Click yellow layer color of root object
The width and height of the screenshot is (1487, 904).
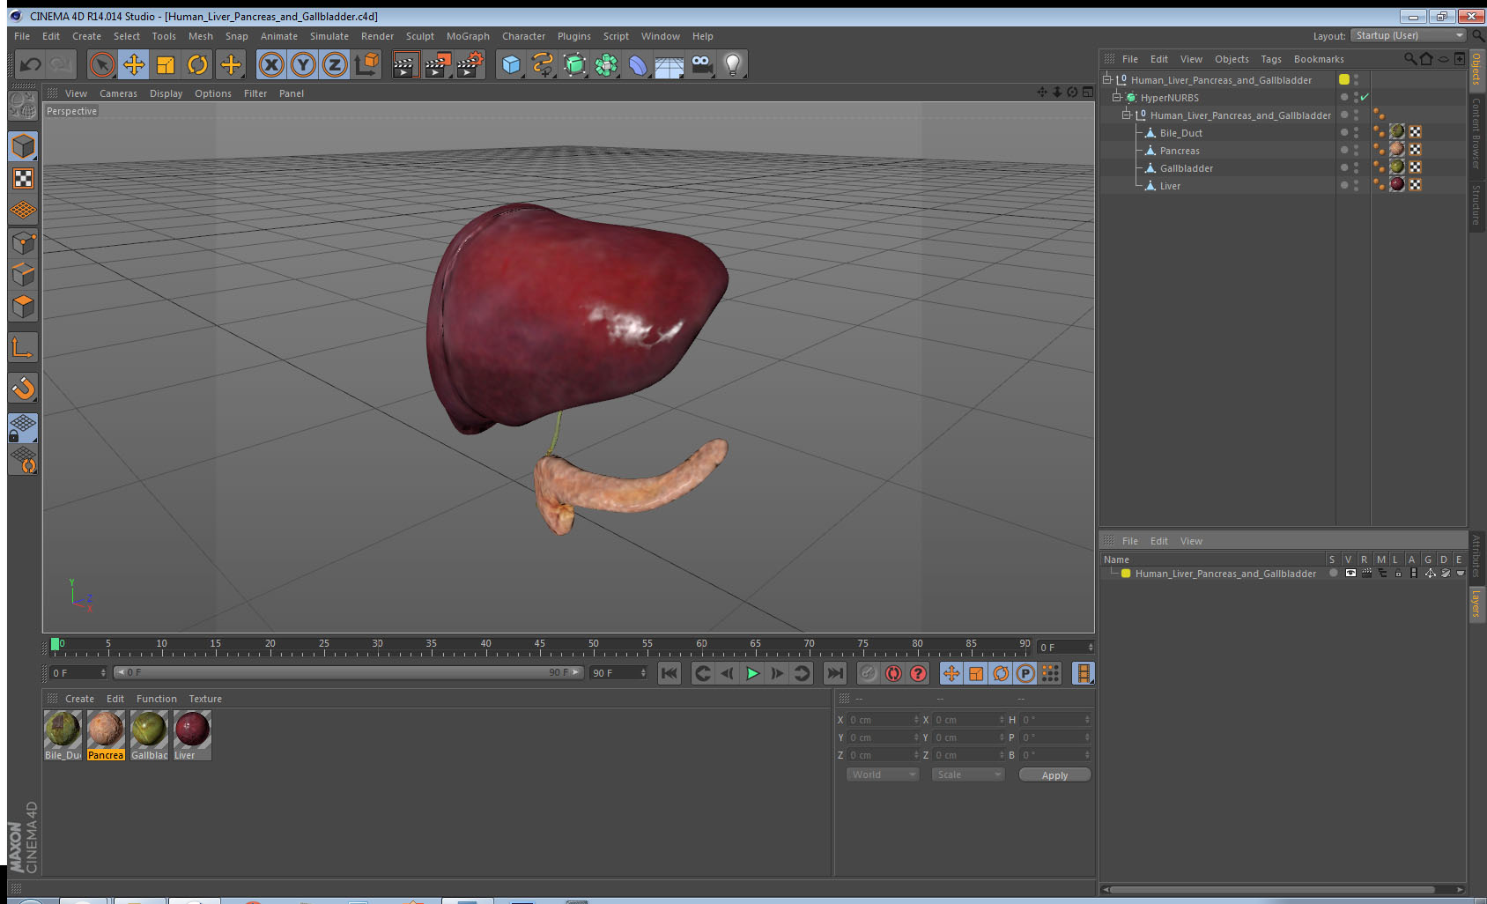[x=1344, y=79]
